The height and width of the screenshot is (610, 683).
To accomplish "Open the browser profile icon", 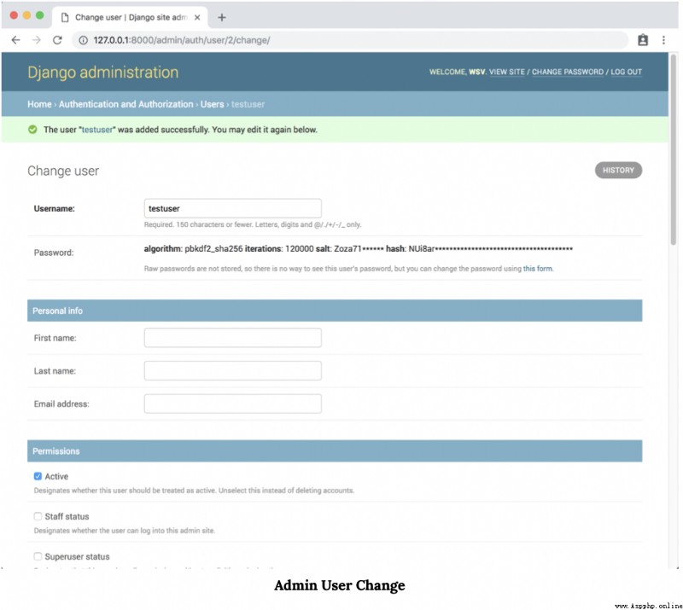I will tap(643, 40).
